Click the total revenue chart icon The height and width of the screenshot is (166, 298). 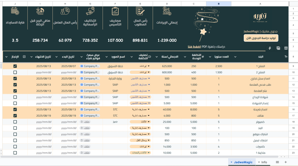pos(167,11)
